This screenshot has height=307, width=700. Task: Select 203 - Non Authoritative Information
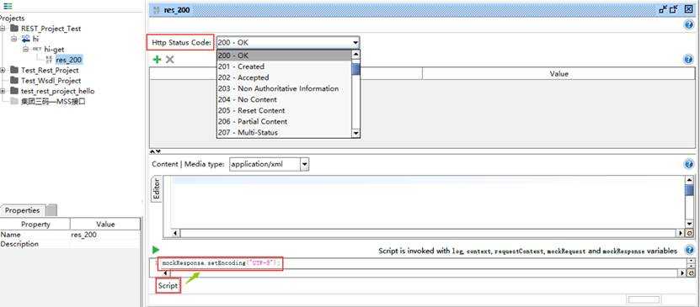pos(284,88)
